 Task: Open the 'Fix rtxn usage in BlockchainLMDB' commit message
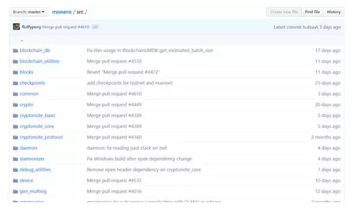(x=150, y=50)
